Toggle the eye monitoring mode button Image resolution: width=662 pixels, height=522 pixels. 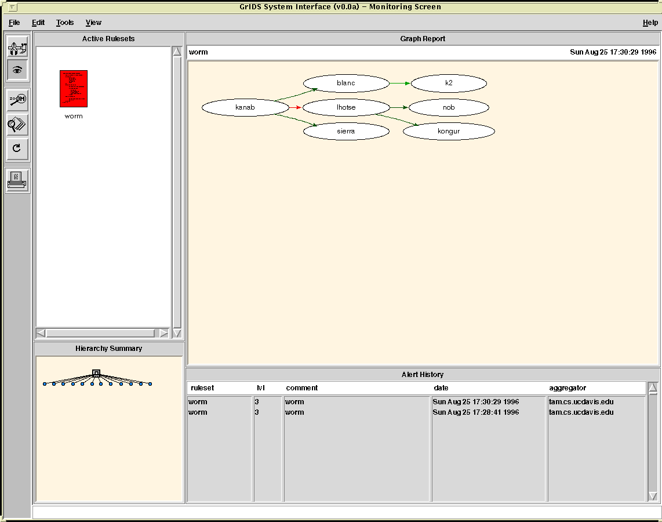tap(17, 70)
